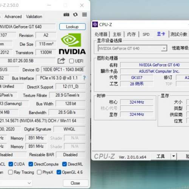Viewport: 189px width, 189px height.
Task: Close the GPU-Z window with X
Action: (x=82, y=5)
